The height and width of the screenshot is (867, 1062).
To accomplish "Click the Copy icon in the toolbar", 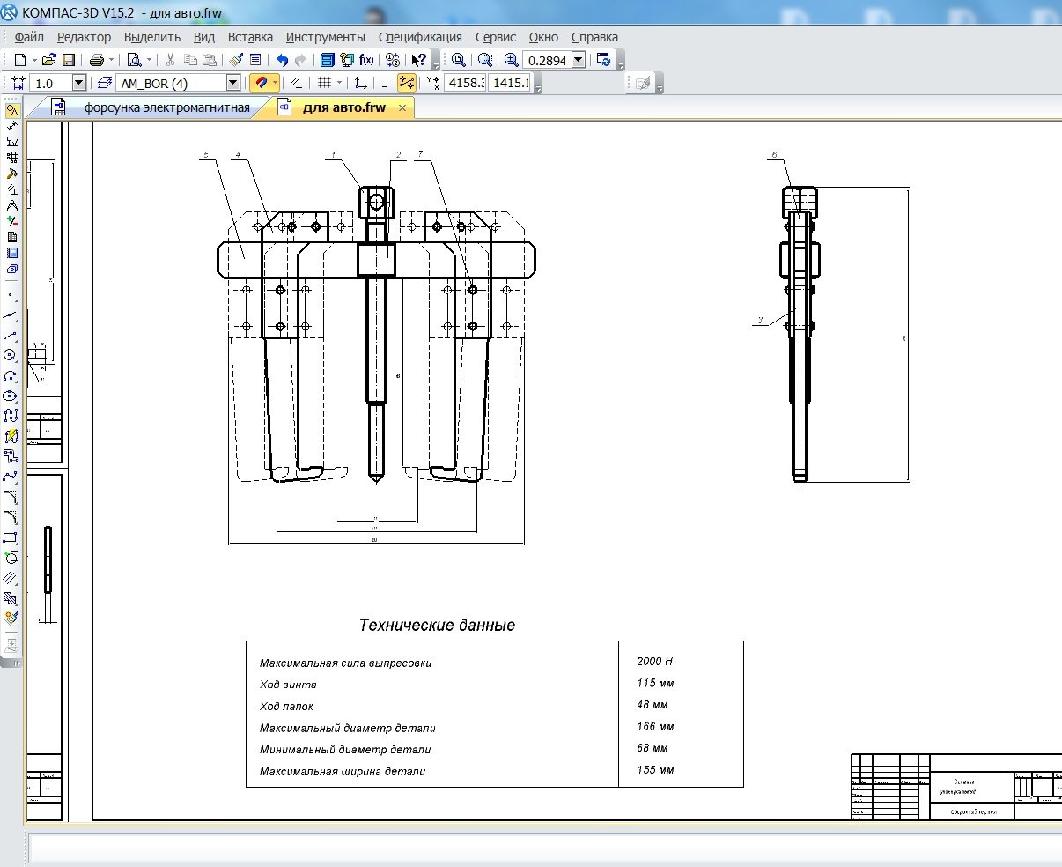I will coord(190,60).
